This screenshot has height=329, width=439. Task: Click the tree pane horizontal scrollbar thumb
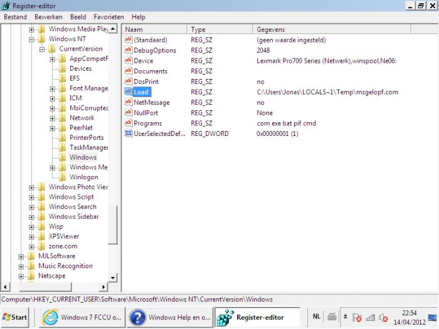tap(45, 287)
